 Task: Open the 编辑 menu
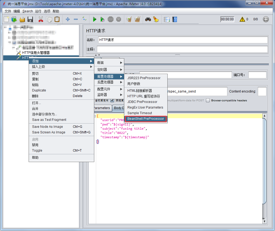point(17,11)
